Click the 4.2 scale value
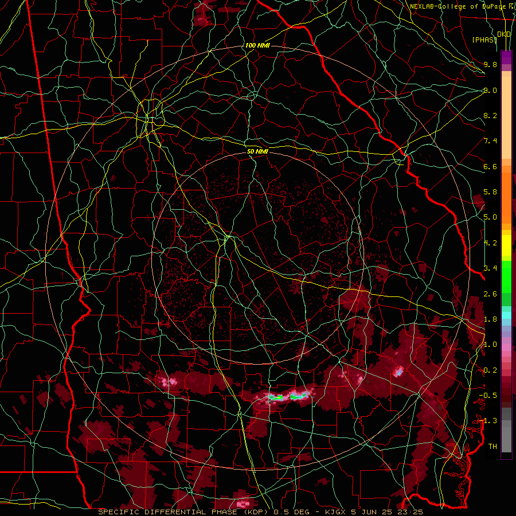The image size is (516, 516). coord(490,243)
